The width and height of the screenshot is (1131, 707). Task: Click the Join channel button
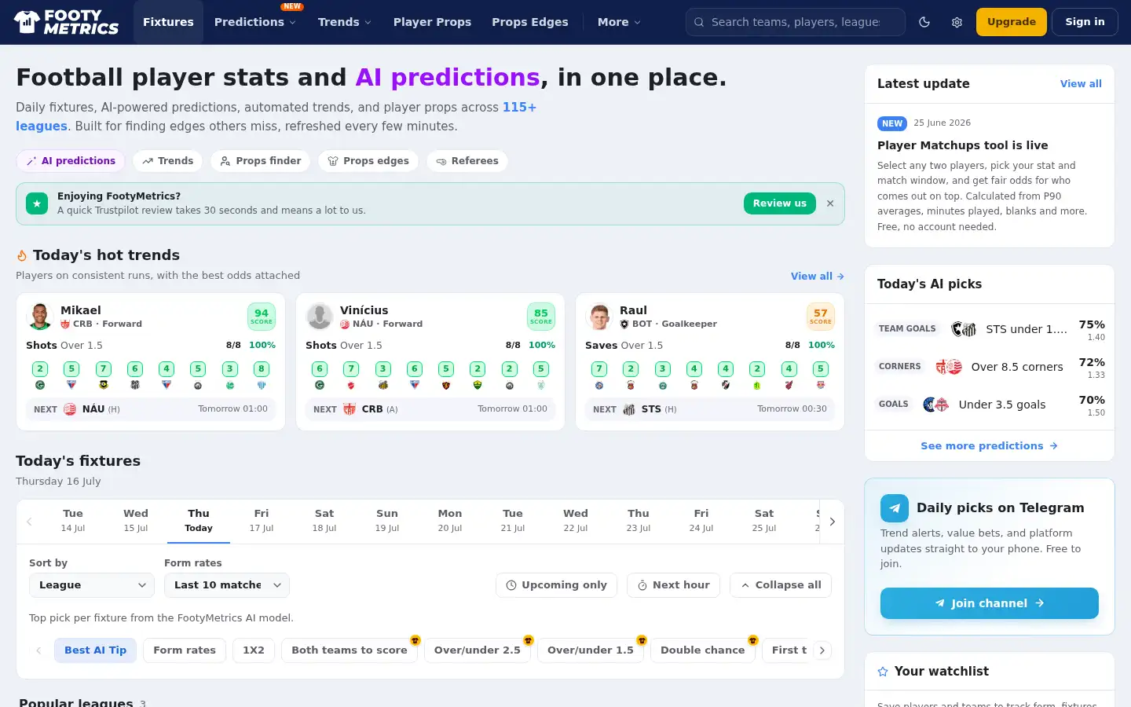coord(990,603)
